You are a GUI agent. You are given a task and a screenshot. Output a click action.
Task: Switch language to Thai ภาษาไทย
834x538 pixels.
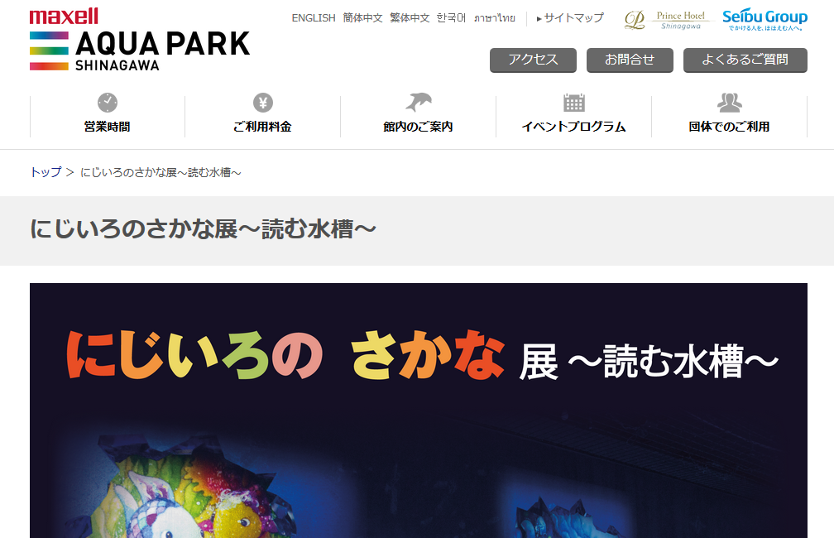point(495,18)
